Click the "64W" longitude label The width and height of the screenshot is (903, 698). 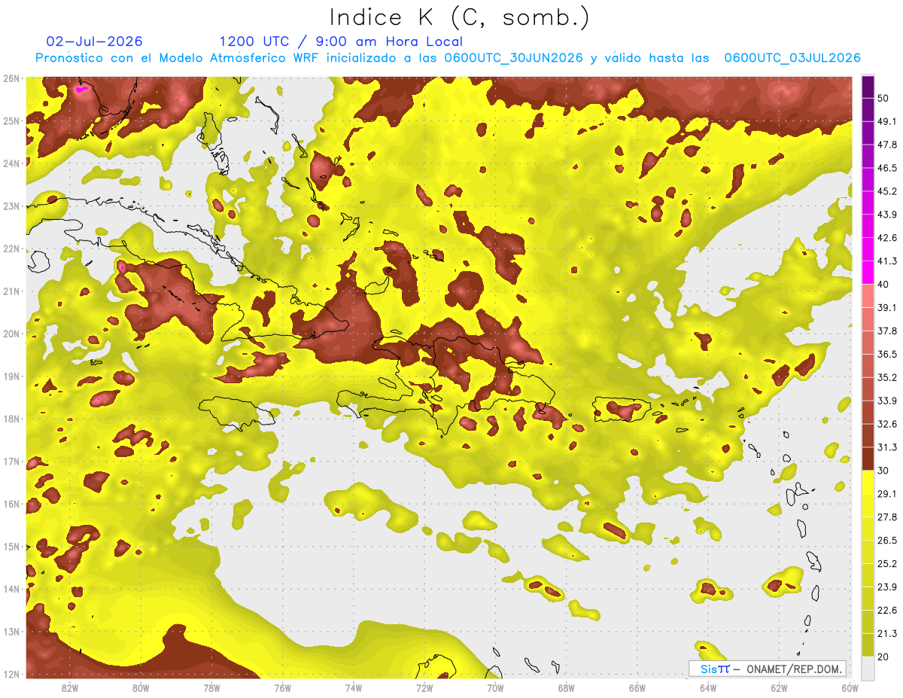(707, 687)
